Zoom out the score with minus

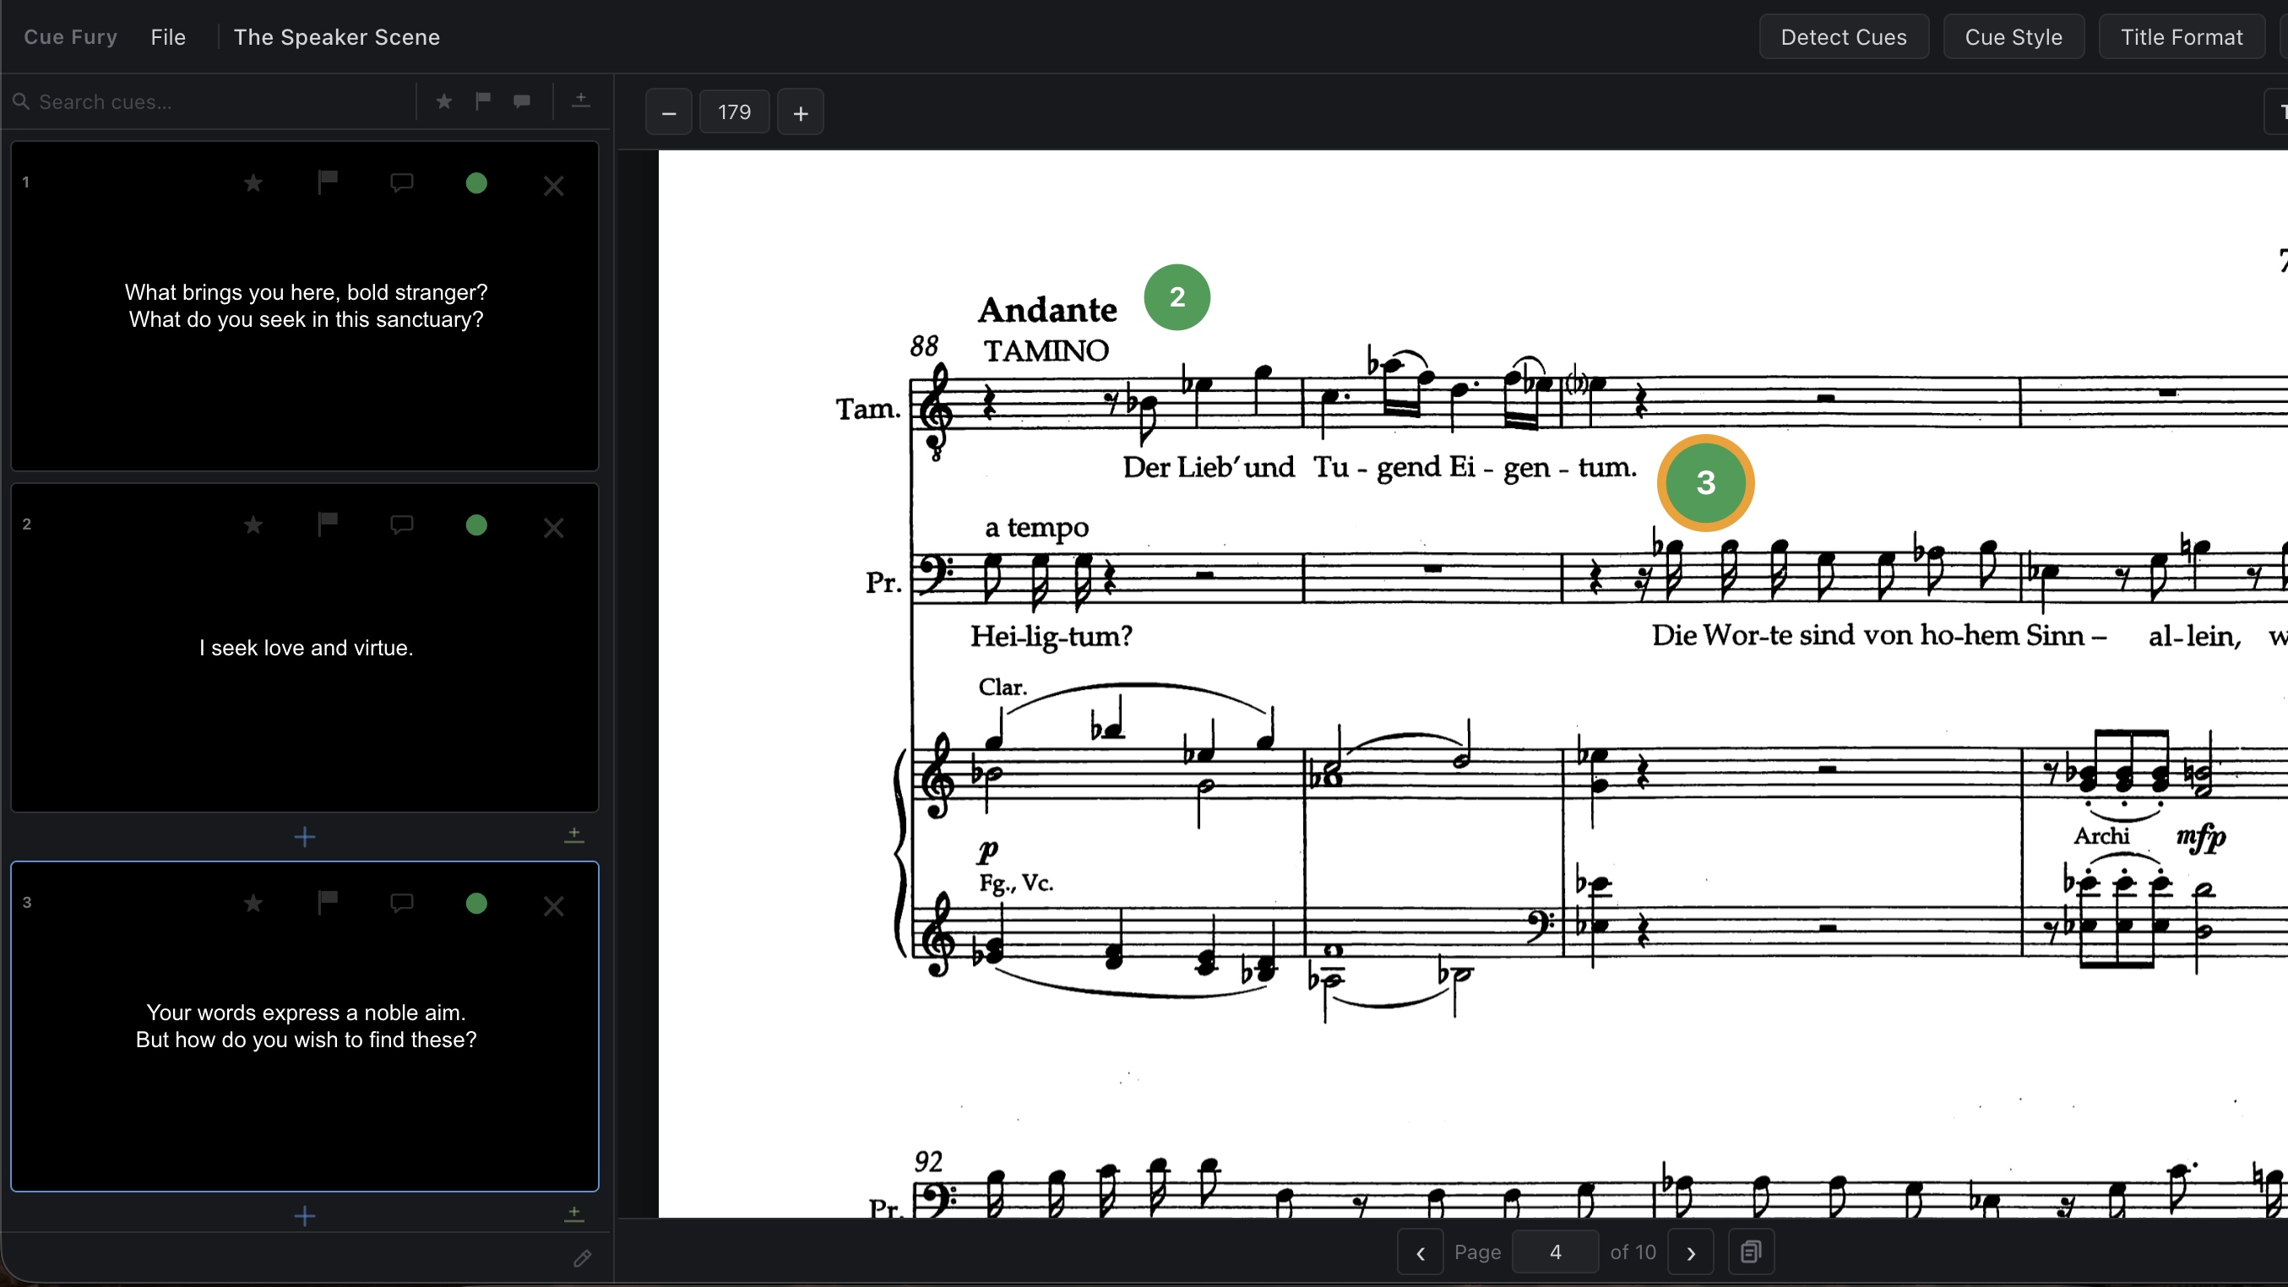tap(669, 113)
